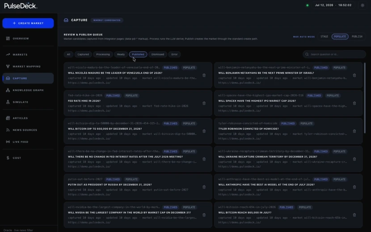
Task: Click the Market Candidates badge
Action: (107, 20)
